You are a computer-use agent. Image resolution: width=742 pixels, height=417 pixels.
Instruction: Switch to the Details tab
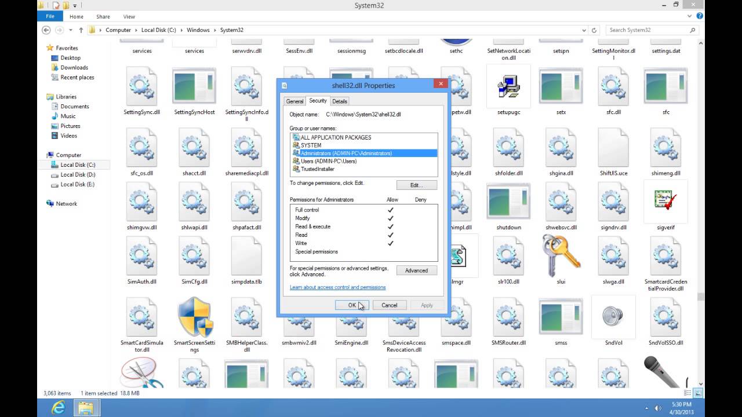[x=340, y=101]
